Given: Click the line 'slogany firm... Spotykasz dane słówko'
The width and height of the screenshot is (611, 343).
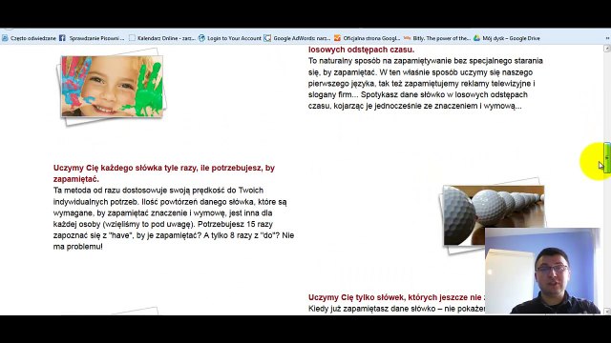Looking at the screenshot, I should click(418, 95).
